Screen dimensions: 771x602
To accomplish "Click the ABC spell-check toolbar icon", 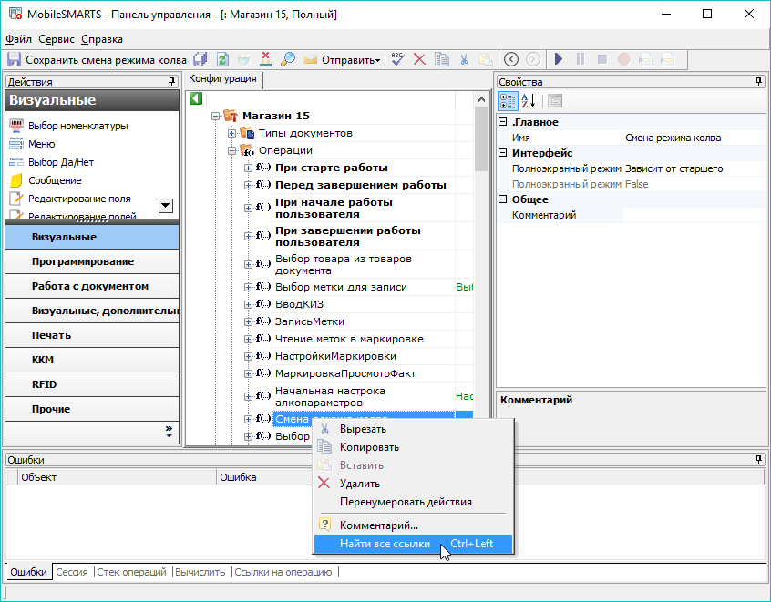I will point(397,59).
